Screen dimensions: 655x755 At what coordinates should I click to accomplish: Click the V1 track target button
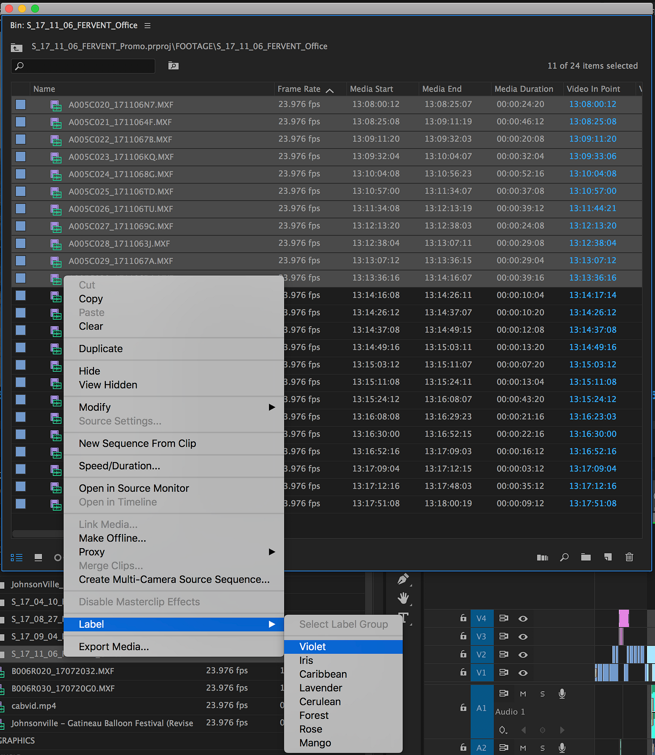click(481, 673)
